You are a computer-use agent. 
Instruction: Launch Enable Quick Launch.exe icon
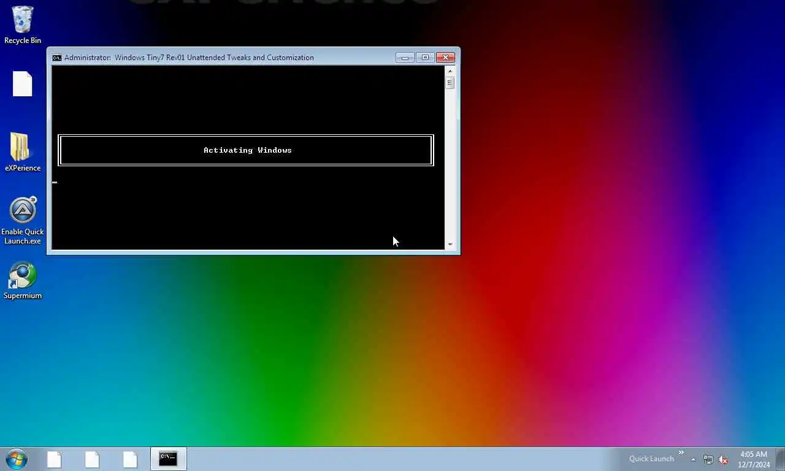point(23,221)
